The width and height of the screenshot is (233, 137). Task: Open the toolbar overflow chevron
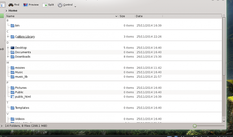(75, 6)
